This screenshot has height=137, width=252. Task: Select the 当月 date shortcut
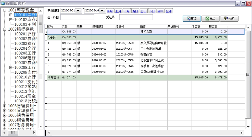coord(110,11)
